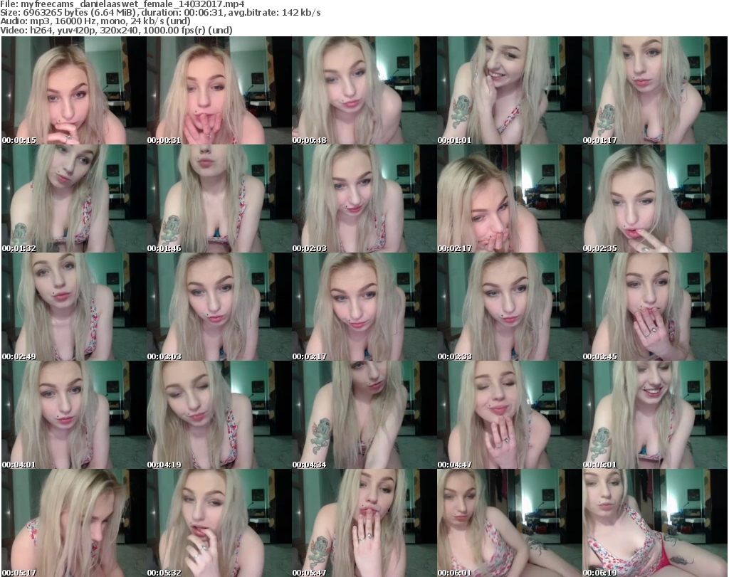
Task: Select the frame stamped 00:05:32
Action: click(219, 523)
